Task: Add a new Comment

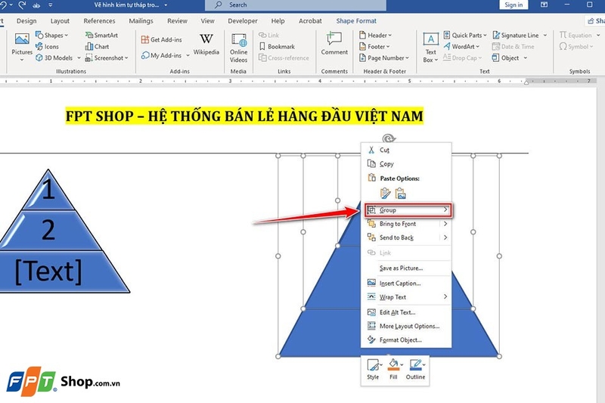Action: tap(334, 44)
